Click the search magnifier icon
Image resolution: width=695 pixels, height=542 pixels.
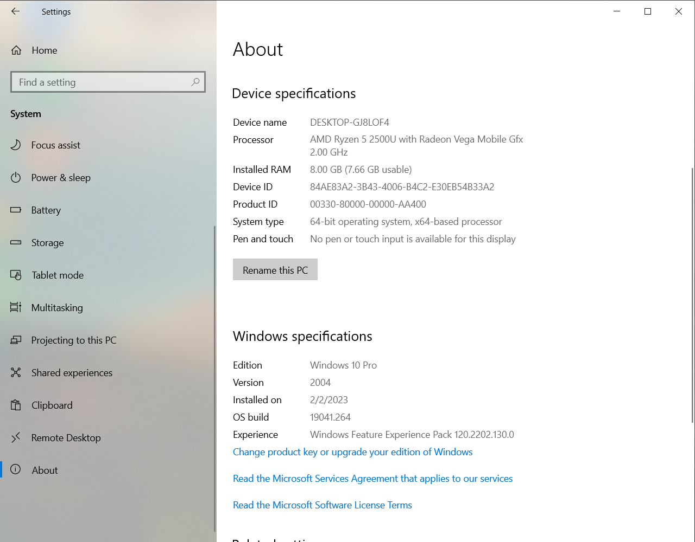[195, 82]
